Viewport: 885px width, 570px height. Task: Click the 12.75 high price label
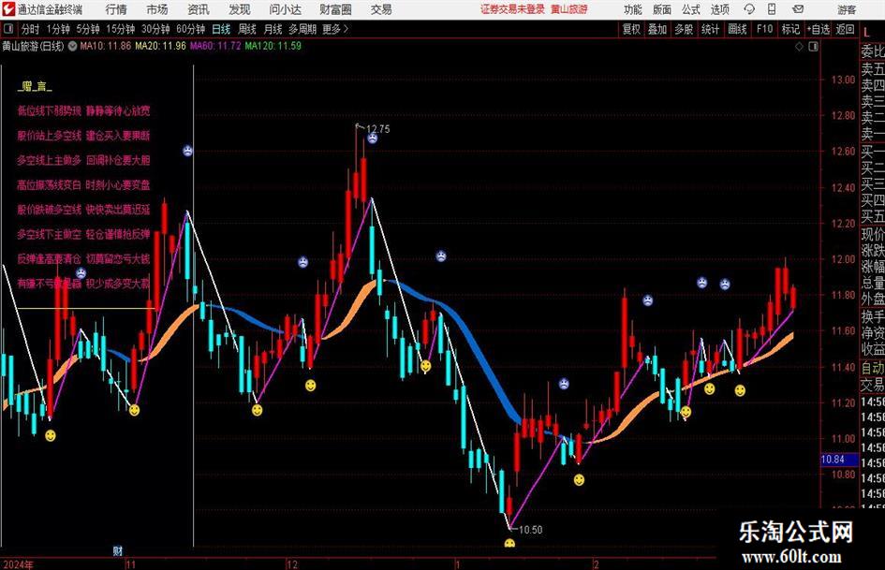click(377, 128)
